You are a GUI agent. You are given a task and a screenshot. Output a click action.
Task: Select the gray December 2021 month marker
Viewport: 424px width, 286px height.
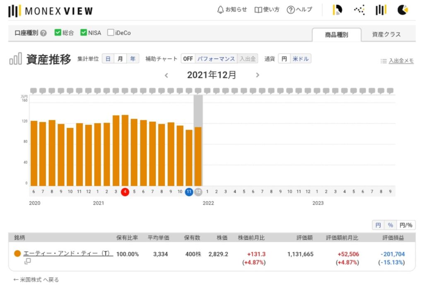click(x=198, y=192)
